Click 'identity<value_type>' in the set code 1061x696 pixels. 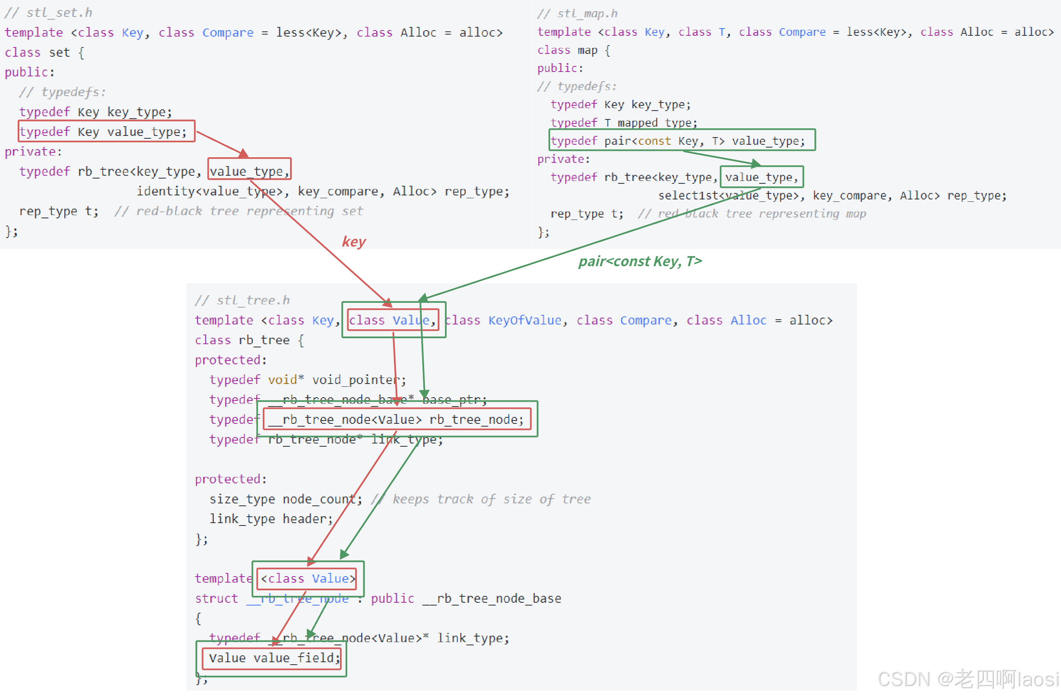pyautogui.click(x=210, y=192)
